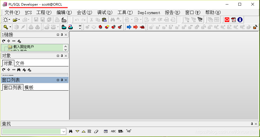Image resolution: width=260 pixels, height=137 pixels.
Task: Click the blue right arrow icon
Action: click(129, 27)
